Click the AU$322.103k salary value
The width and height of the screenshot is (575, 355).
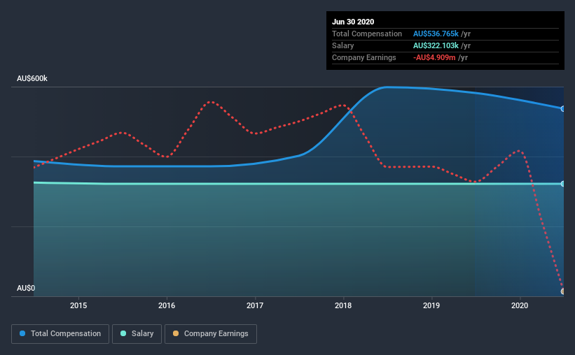(x=436, y=45)
